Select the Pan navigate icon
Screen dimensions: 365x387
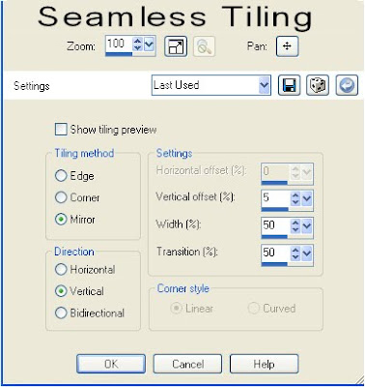[287, 46]
